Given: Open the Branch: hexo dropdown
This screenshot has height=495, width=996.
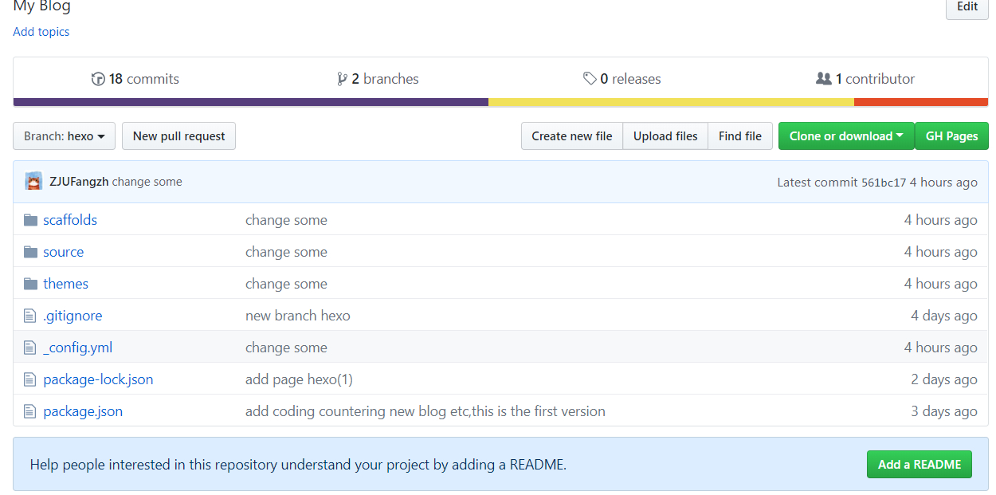Looking at the screenshot, I should [64, 136].
